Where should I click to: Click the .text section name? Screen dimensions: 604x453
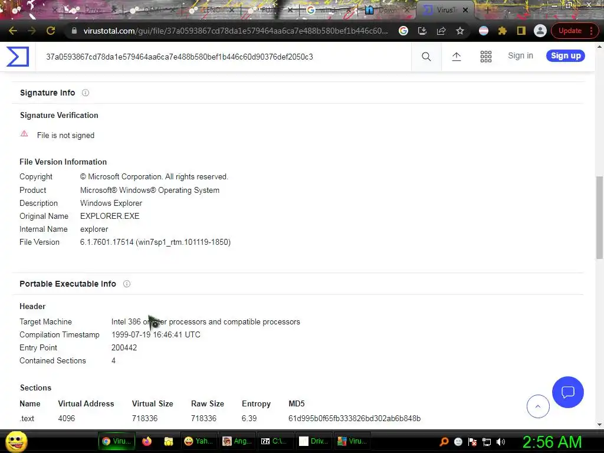click(x=27, y=418)
